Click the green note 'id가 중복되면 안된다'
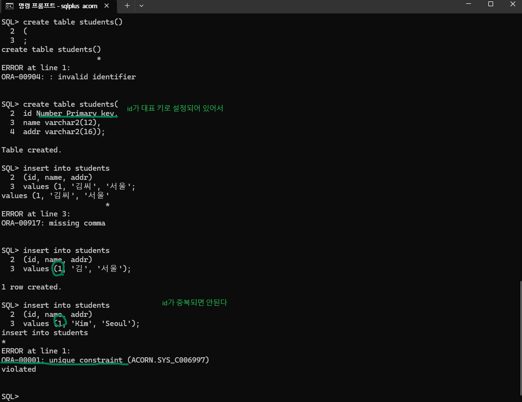 [x=194, y=302]
